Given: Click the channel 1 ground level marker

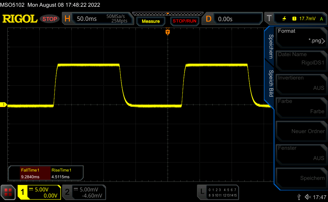Looking at the screenshot, I should coord(4,105).
